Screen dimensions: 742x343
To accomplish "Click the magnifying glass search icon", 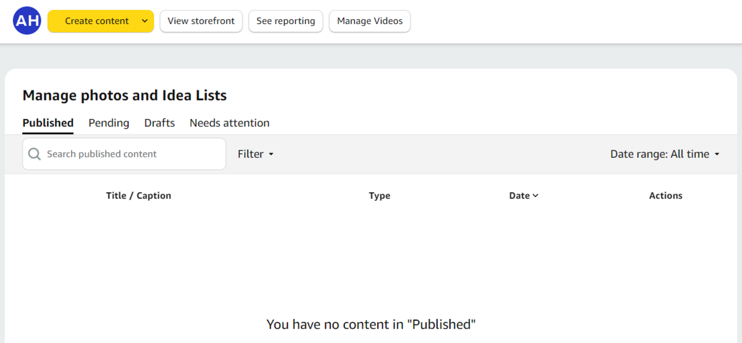I will point(35,154).
